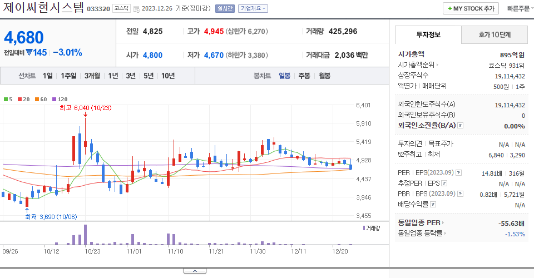
Task: Click the 최저 3,690 (10/06) chart marker
Action: point(51,217)
